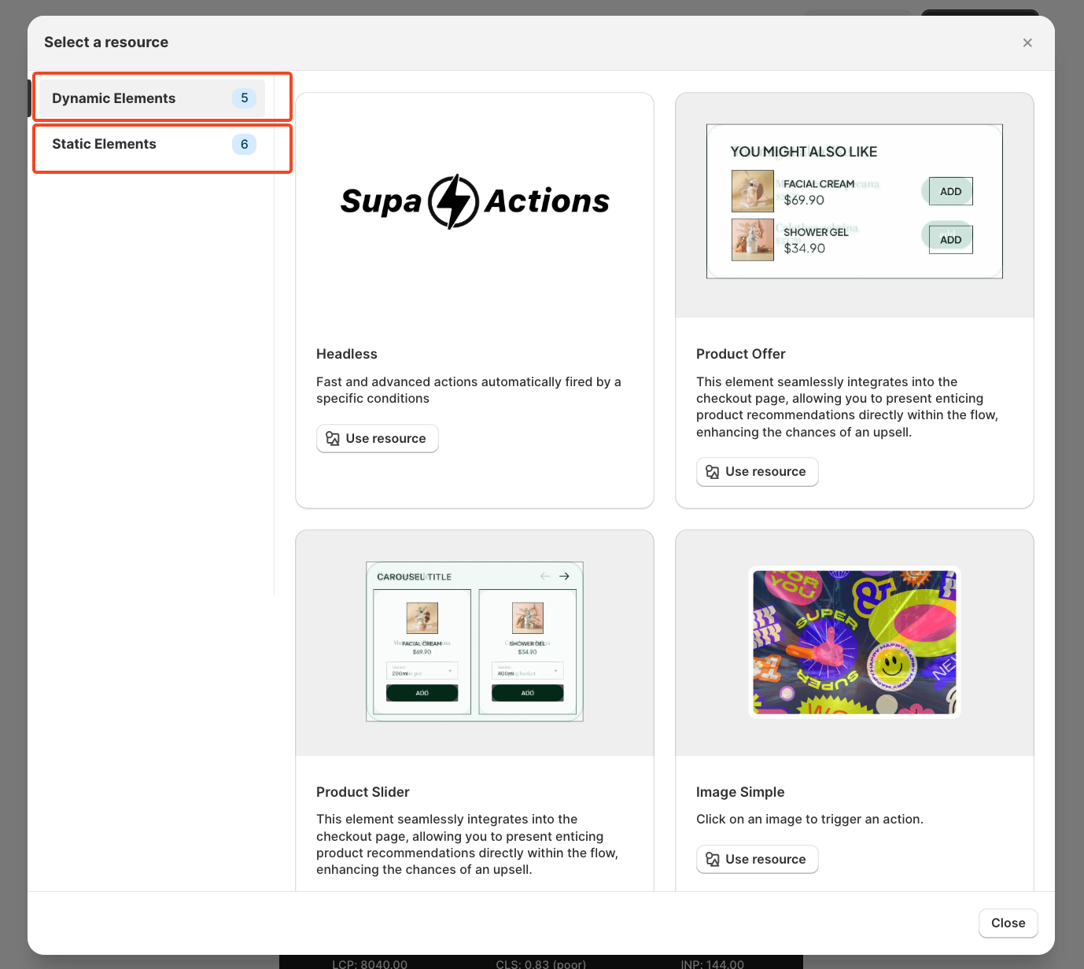
Task: Click the $34.90 price in the Product Offer preview
Action: pos(804,249)
